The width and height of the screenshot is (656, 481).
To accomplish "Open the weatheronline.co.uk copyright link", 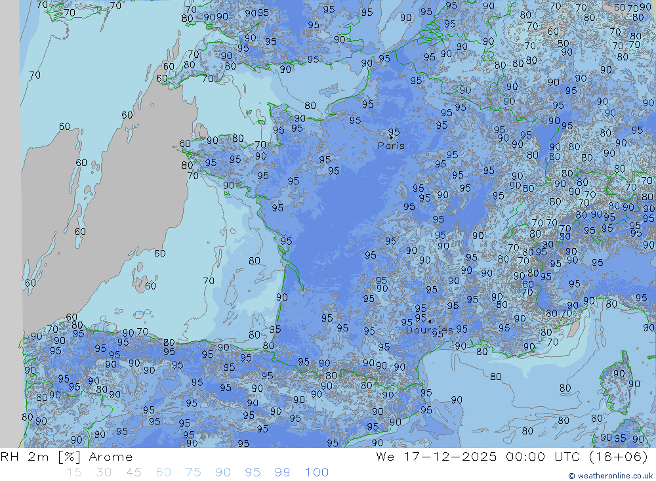I will (x=610, y=476).
